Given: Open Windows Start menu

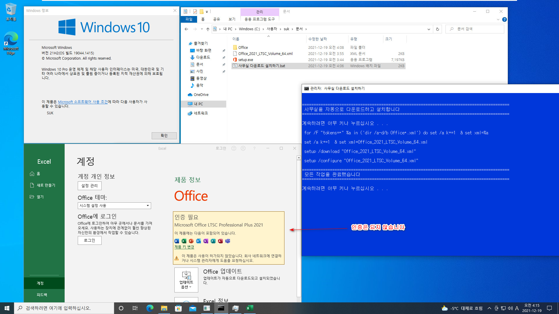Looking at the screenshot, I should [7, 308].
